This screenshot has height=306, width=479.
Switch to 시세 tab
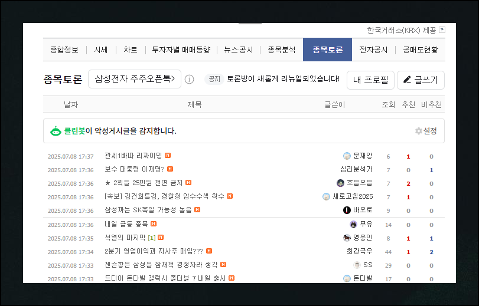tap(101, 50)
